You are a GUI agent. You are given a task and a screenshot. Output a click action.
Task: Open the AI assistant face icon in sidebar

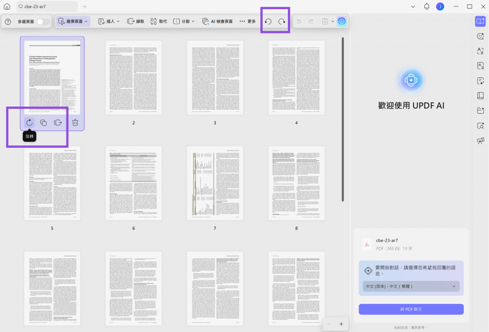480,36
